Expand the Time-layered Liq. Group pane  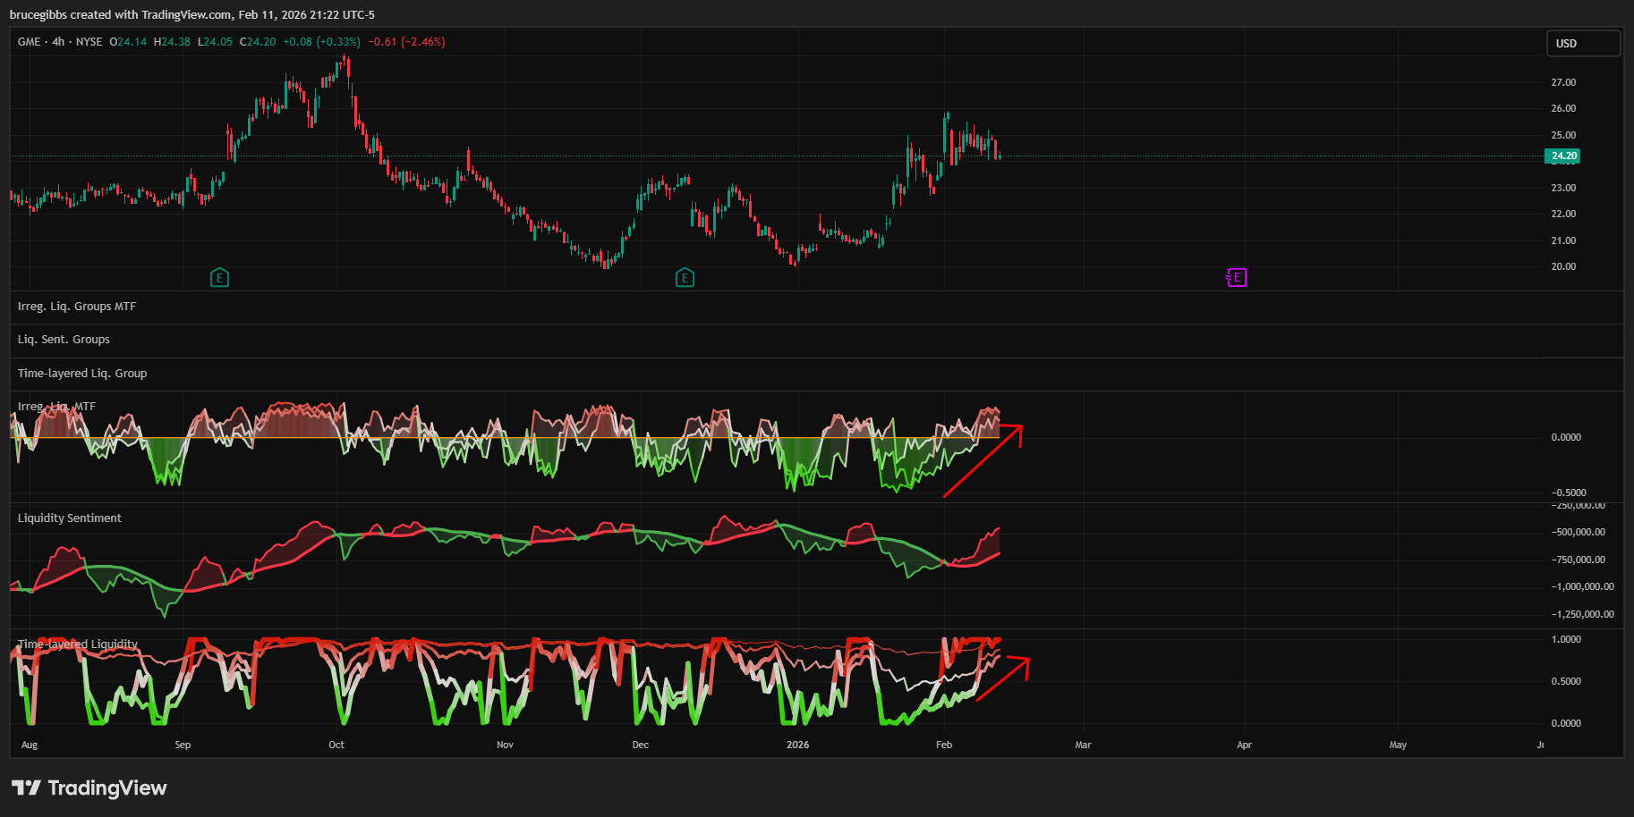[x=82, y=374]
